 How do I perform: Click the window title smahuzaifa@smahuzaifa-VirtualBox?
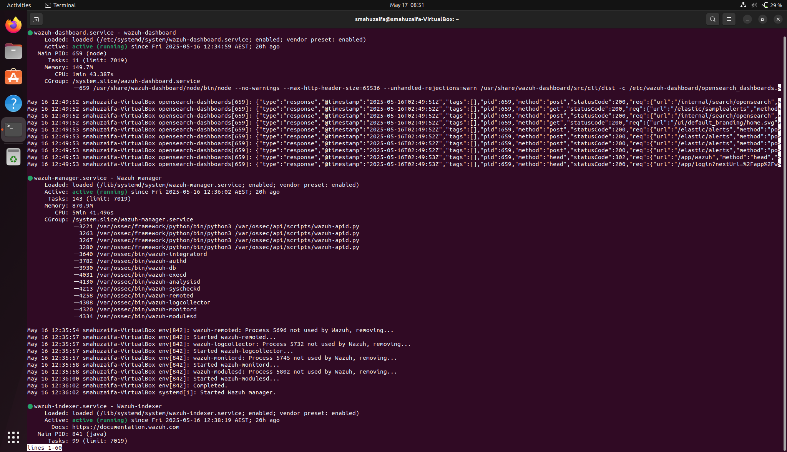[407, 19]
